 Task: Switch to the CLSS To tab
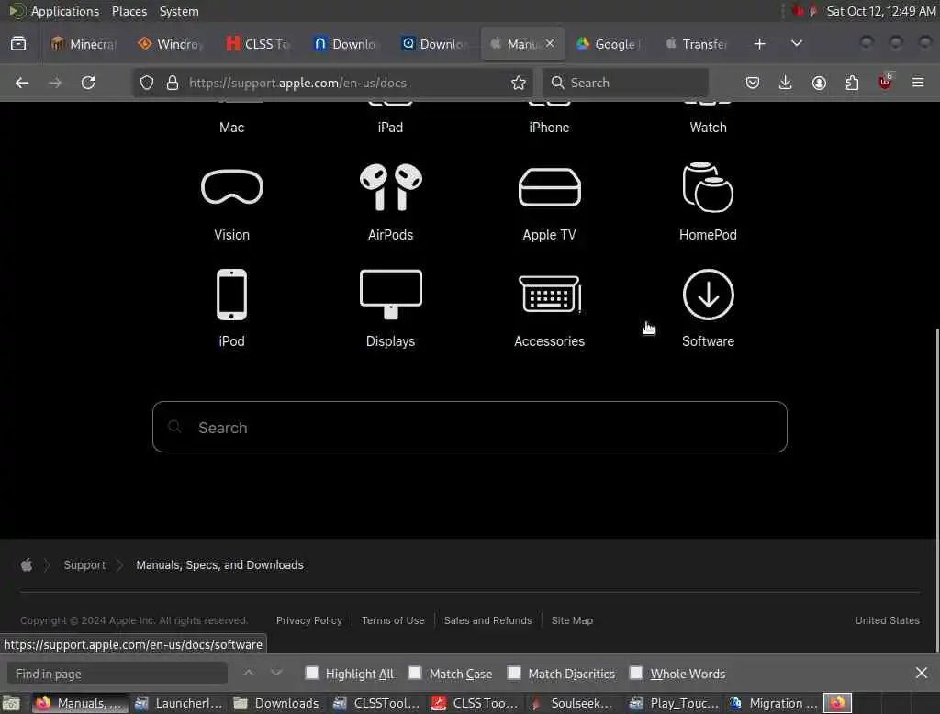coord(258,44)
